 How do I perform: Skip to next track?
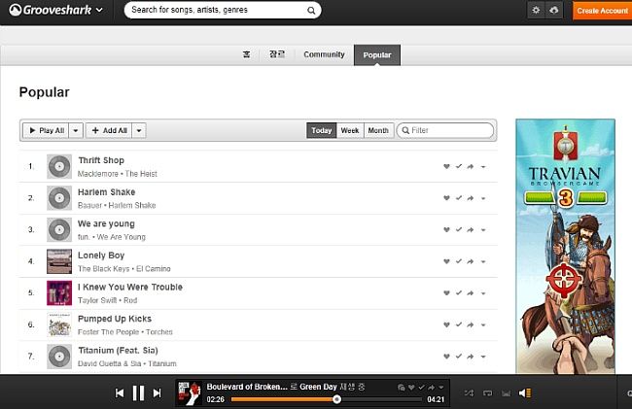(158, 392)
